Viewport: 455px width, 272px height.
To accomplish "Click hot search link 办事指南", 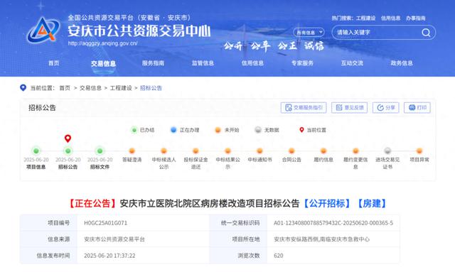I will click(x=415, y=18).
